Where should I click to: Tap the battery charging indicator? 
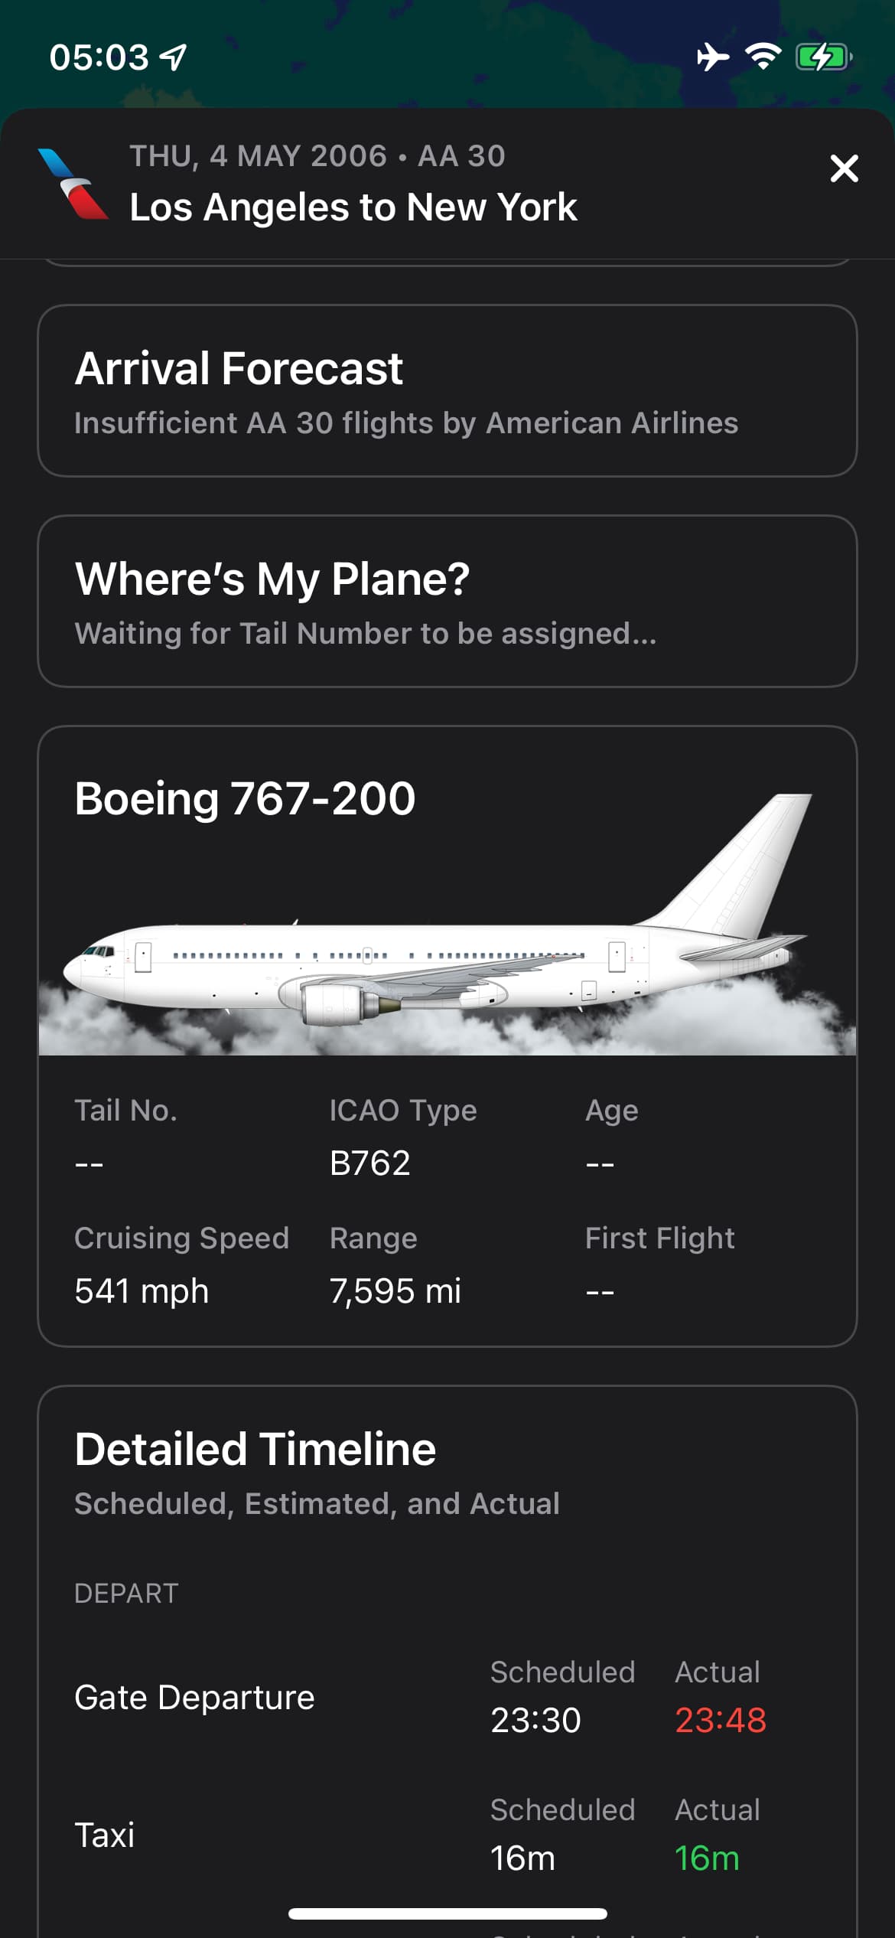pyautogui.click(x=823, y=57)
